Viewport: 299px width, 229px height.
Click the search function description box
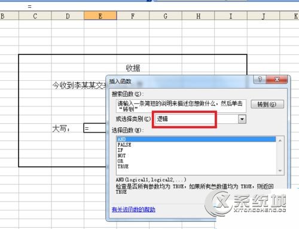pyautogui.click(x=181, y=106)
